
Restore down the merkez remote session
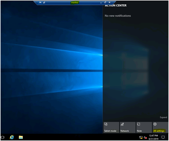[105, 2]
